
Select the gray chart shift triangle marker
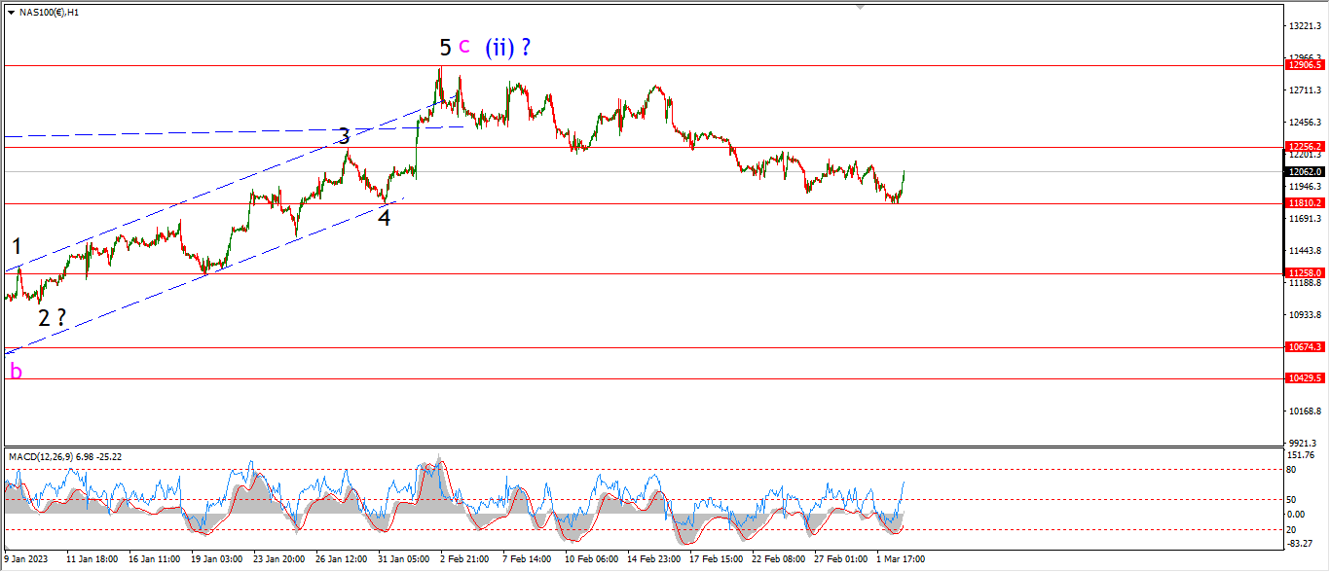[860, 7]
